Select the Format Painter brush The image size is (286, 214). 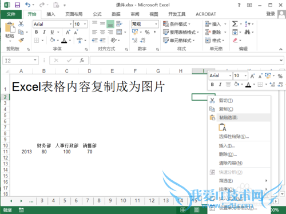(21, 40)
